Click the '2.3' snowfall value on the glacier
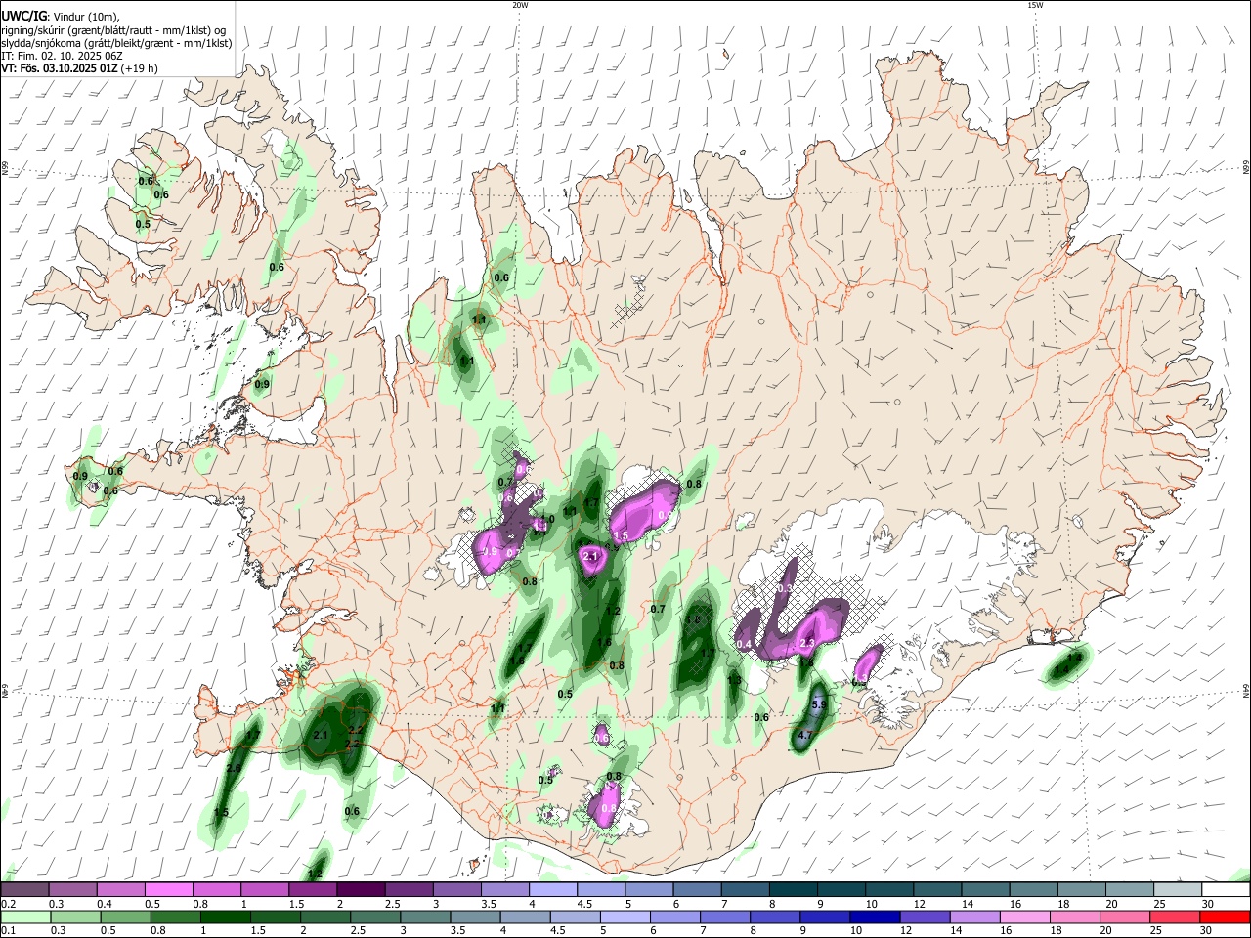1251x938 pixels. pyautogui.click(x=807, y=643)
